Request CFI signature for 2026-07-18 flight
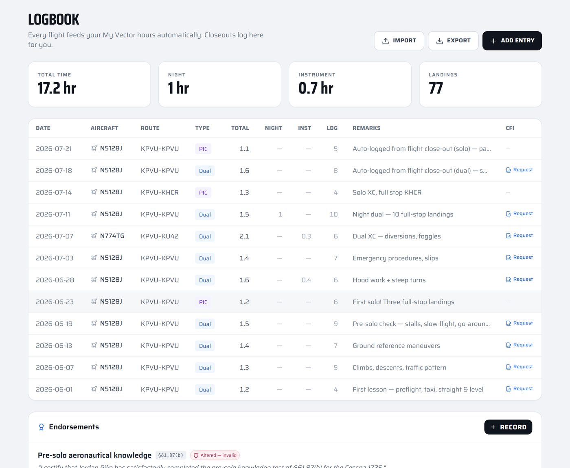 519,170
